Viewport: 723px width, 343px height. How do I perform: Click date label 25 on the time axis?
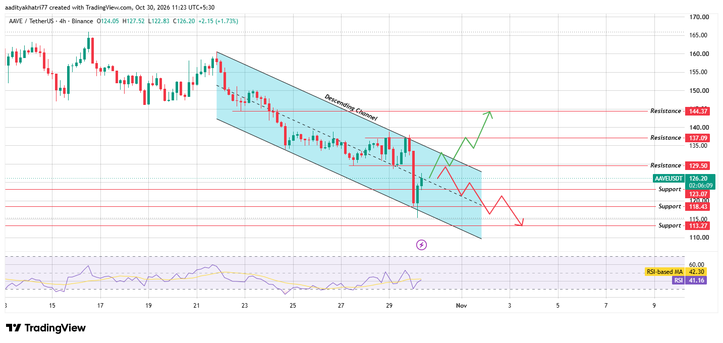click(293, 306)
